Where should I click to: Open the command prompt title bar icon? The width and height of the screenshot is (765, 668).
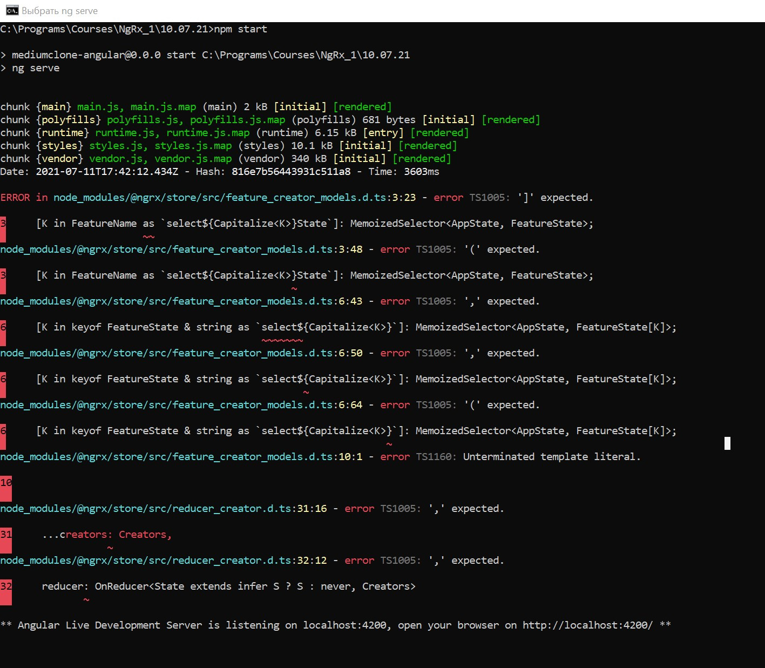[12, 11]
